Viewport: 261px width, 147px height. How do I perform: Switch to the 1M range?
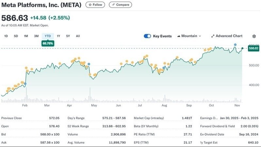26,36
